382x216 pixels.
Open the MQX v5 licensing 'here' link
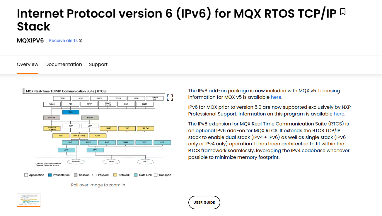click(x=276, y=97)
